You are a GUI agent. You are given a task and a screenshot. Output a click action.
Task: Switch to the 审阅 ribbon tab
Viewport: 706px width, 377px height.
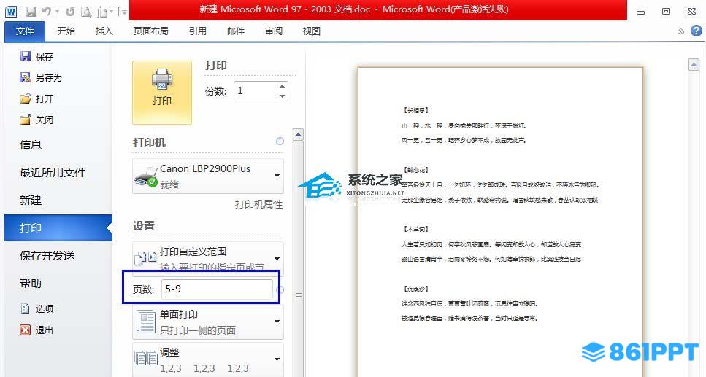[x=274, y=31]
